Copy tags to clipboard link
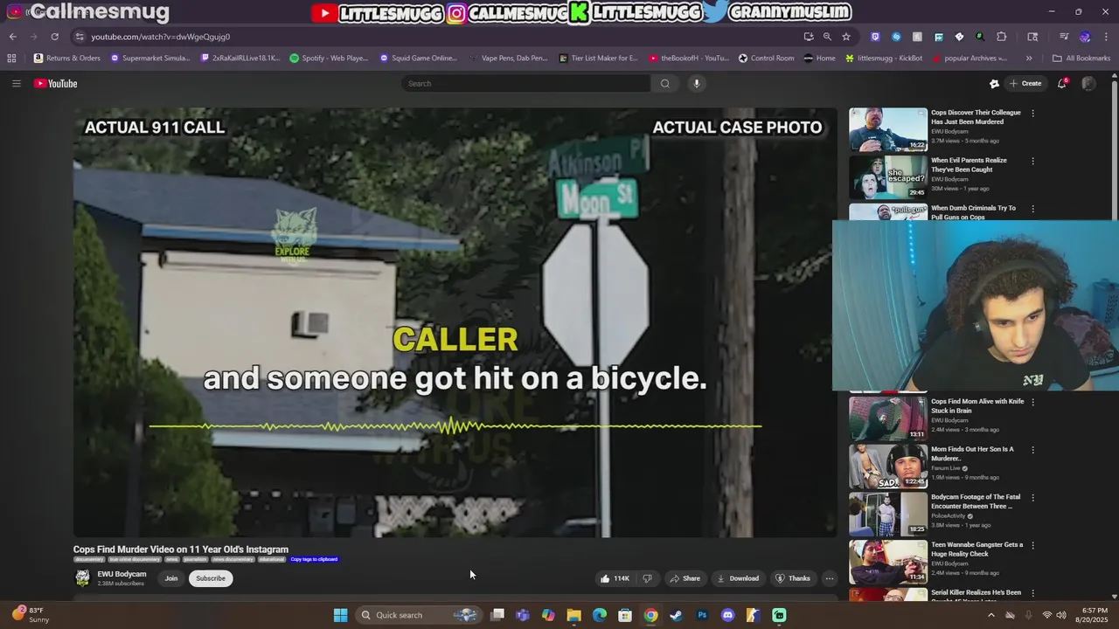This screenshot has height=629, width=1119. (314, 559)
